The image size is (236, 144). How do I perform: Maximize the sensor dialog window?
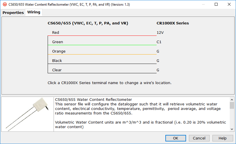coord(216,4)
